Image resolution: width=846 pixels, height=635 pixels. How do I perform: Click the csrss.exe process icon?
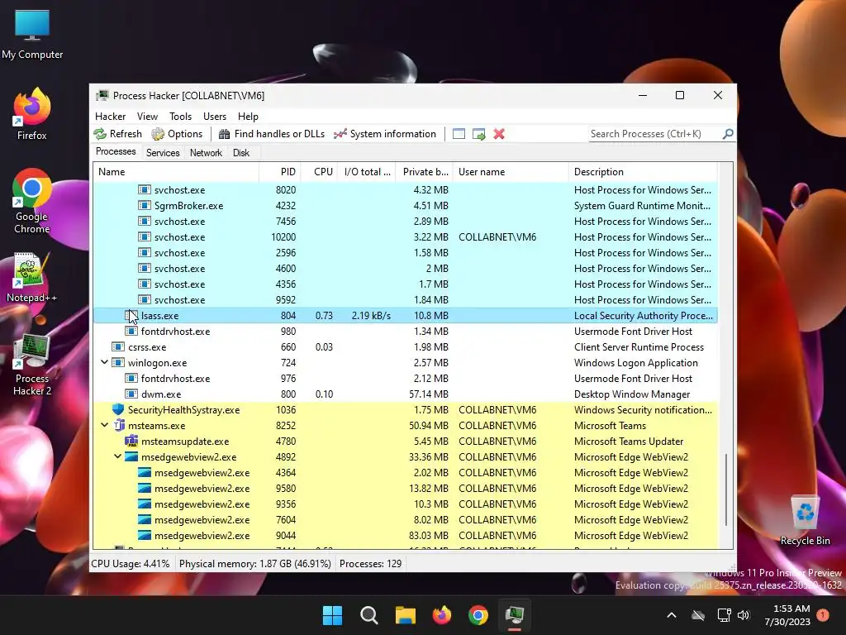(118, 346)
